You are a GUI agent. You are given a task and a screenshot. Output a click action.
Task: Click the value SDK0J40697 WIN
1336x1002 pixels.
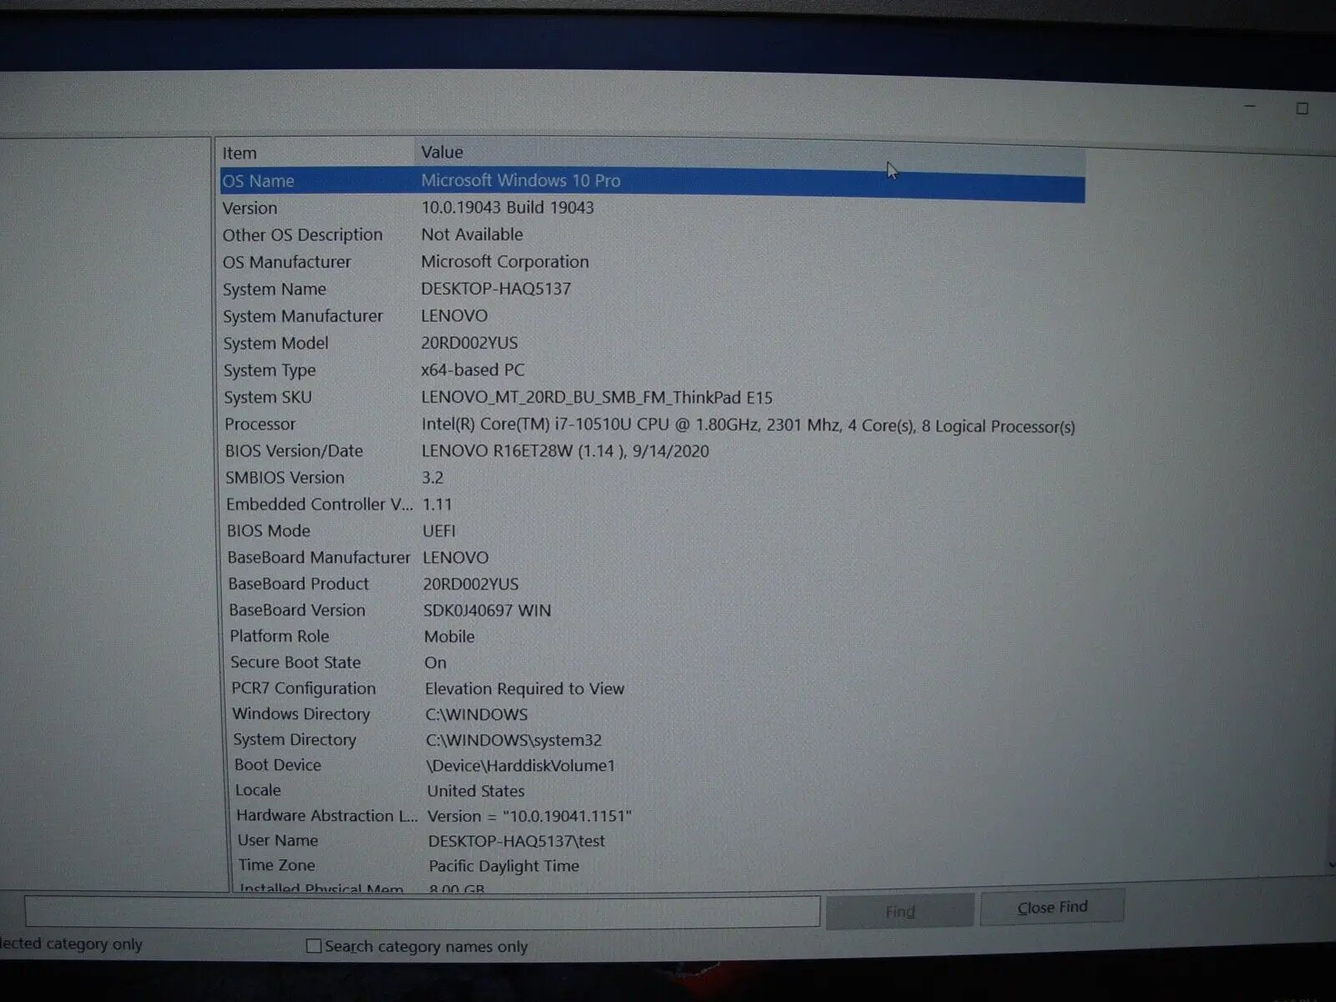[x=488, y=610]
